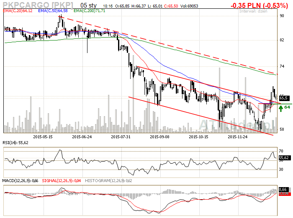293x218 pixels.
Task: Click the MACD value tag 0,66
Action: click(284, 190)
